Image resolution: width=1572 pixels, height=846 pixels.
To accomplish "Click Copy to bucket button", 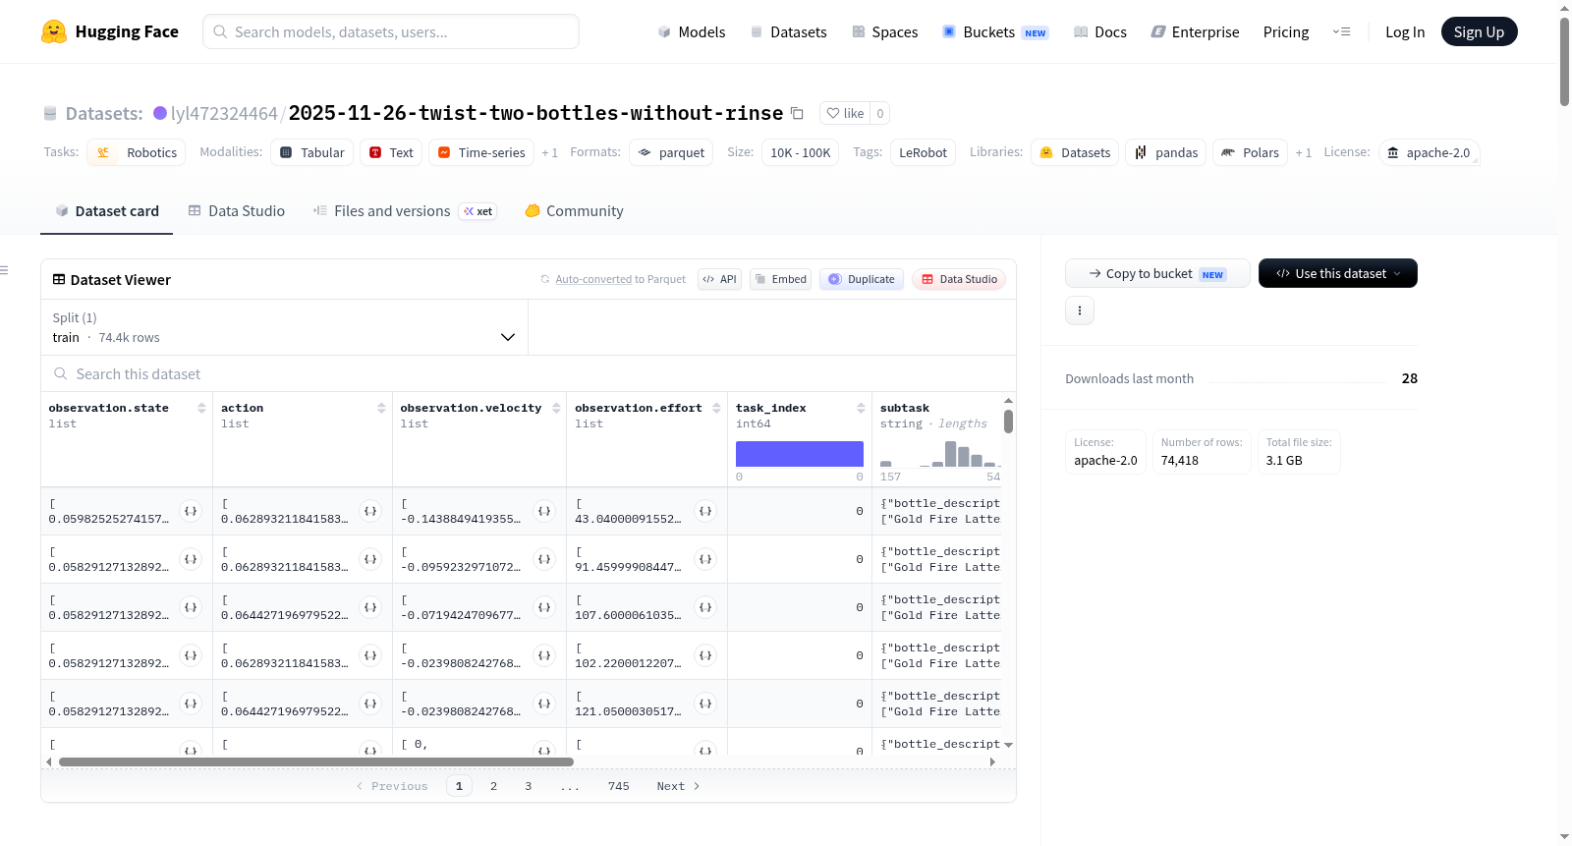I will (1157, 273).
